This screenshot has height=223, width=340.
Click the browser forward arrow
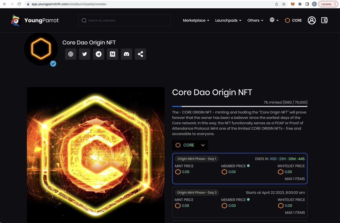12,4
